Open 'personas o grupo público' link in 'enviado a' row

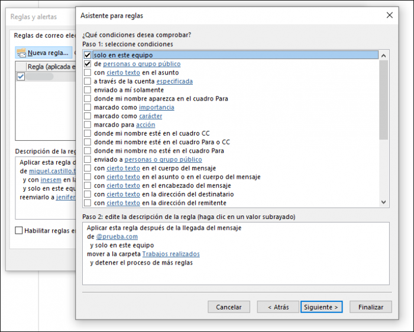click(163, 160)
